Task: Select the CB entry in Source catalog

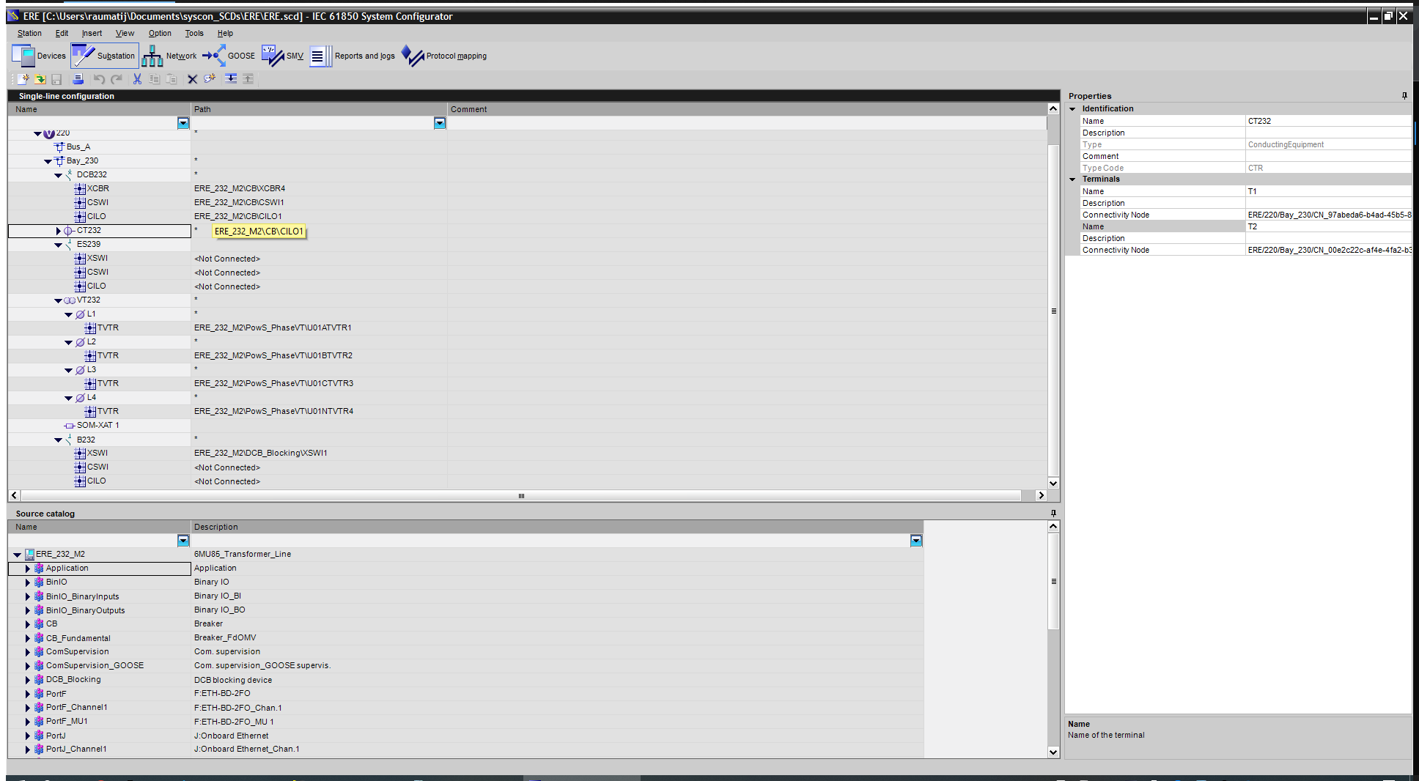Action: point(51,623)
